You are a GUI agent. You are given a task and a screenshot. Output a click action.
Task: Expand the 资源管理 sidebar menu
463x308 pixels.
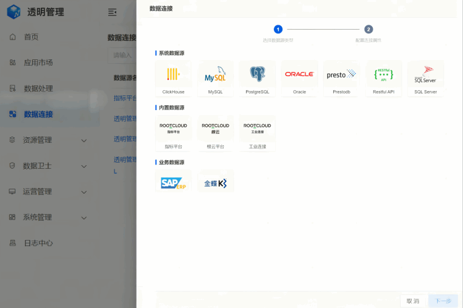pos(84,140)
